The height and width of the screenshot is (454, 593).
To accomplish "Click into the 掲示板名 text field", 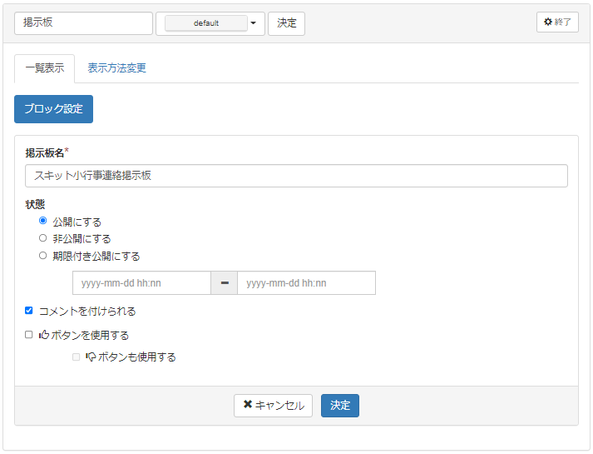I will (x=296, y=176).
